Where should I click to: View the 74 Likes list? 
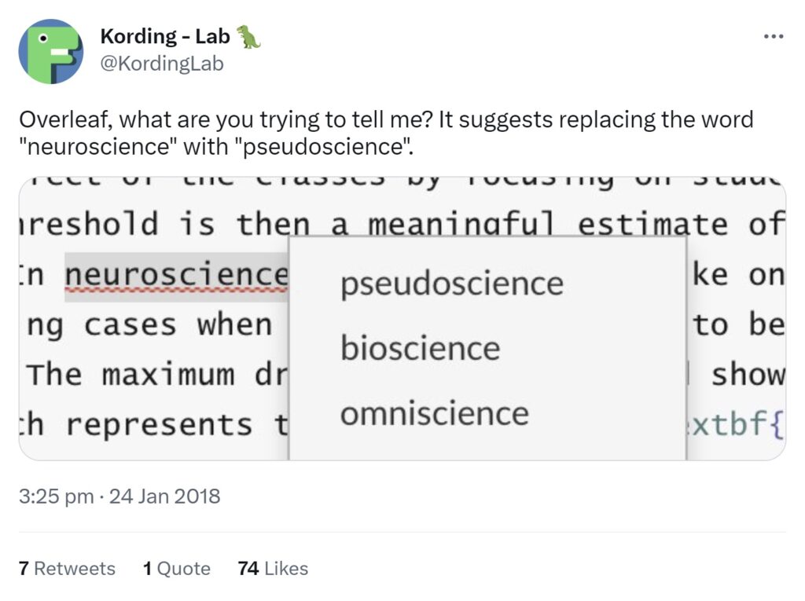[x=273, y=568]
